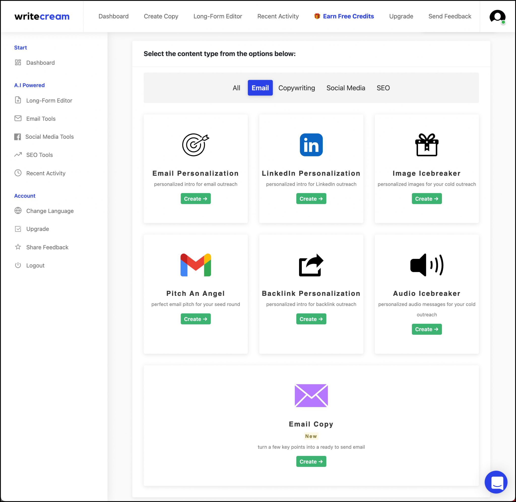Switch to the Social Media filter

coord(346,88)
